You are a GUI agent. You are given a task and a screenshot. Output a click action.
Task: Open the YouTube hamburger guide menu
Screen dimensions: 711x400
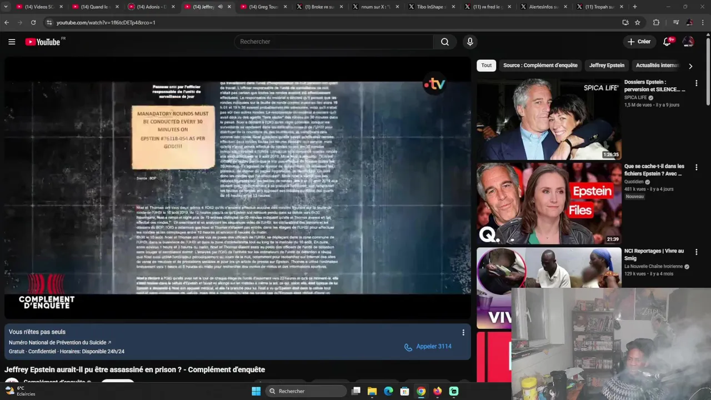pos(12,42)
